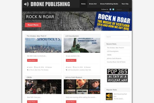Image resolution: width=154 pixels, height=103 pixels.
Task: Select the fifth slide indicator dot on the banner
Action: coord(81,28)
